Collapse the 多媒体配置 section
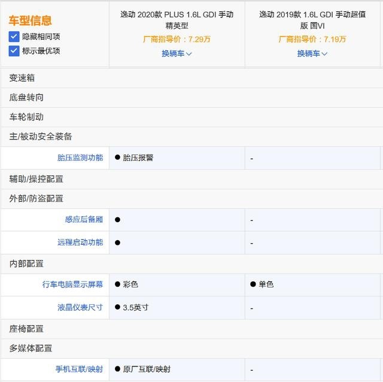Screen dimensions: 383x382 point(191,348)
